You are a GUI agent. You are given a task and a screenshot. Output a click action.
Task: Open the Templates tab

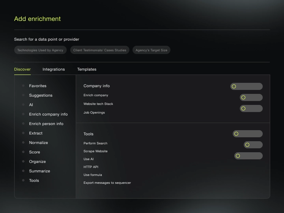(x=87, y=69)
